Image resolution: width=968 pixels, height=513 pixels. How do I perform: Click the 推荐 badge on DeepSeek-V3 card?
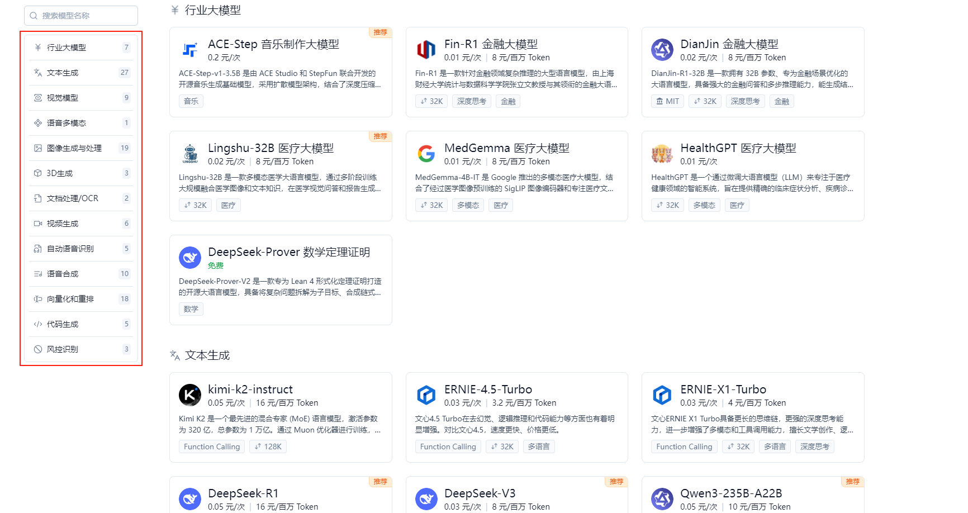click(616, 482)
